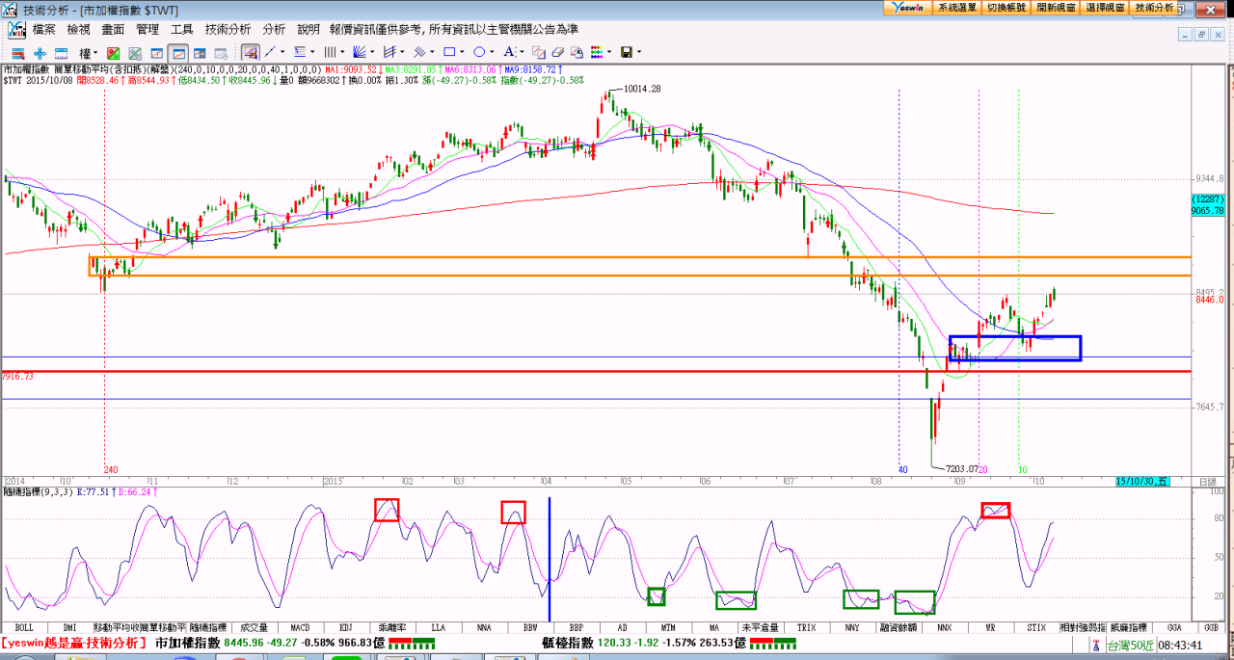Click the 系統選單 orange button
The height and width of the screenshot is (660, 1234).
[958, 7]
